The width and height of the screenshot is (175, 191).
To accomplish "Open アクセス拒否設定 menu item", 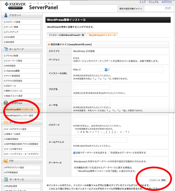I will 22,81.
